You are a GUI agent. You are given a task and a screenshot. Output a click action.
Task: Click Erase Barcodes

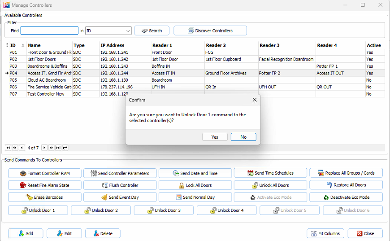pyautogui.click(x=45, y=197)
